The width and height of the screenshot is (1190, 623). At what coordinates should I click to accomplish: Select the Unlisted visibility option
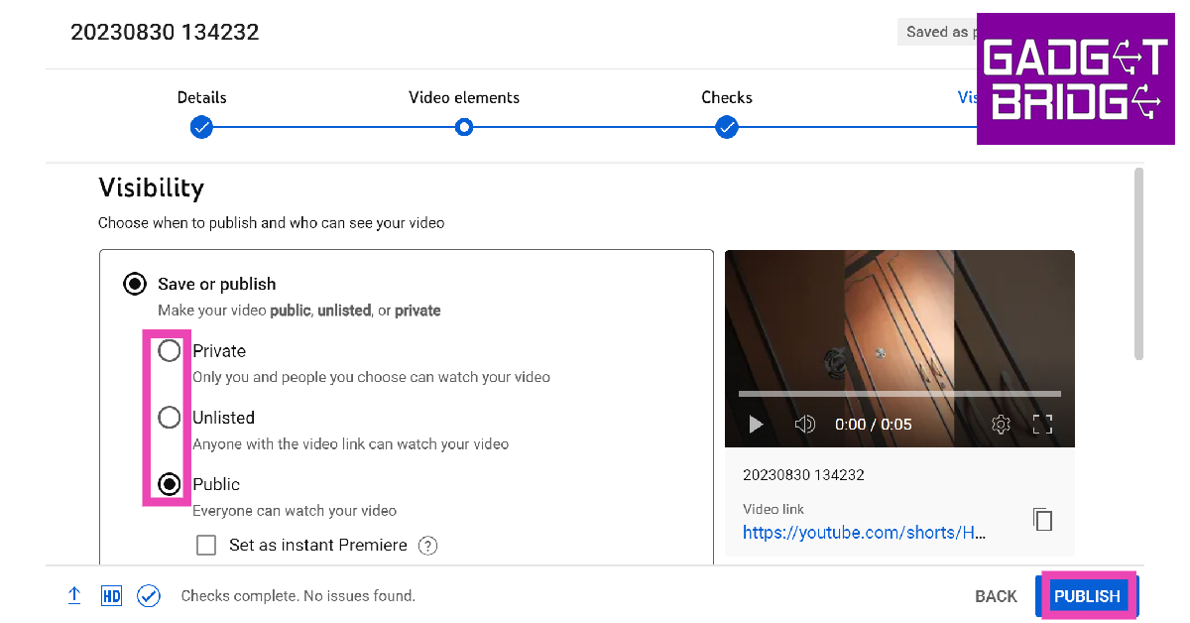[170, 418]
